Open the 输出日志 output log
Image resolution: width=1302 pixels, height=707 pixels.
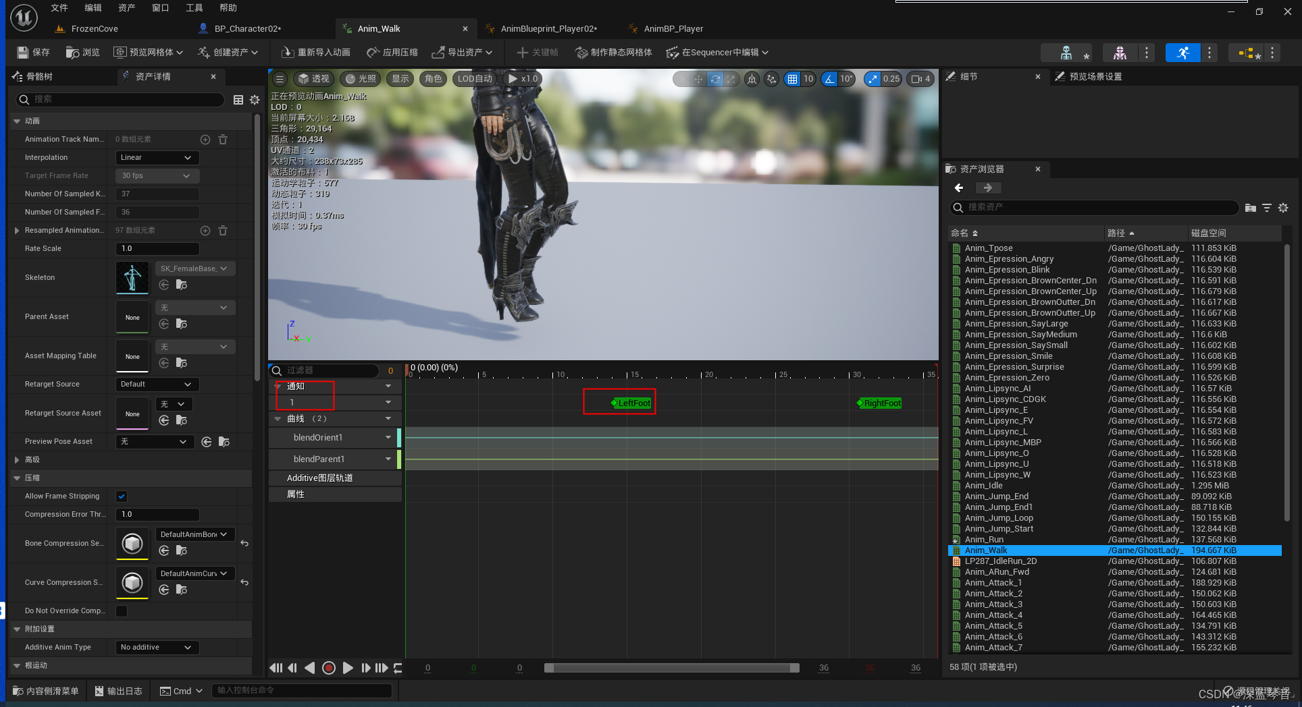119,691
